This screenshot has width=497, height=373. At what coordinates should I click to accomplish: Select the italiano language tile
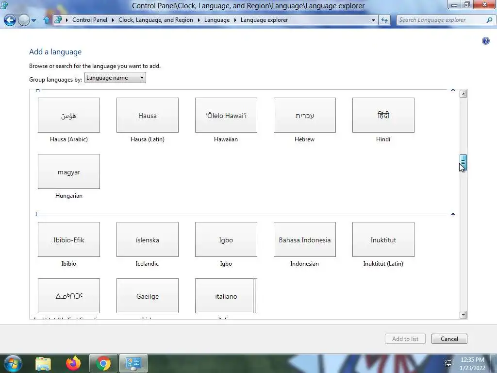[226, 296]
